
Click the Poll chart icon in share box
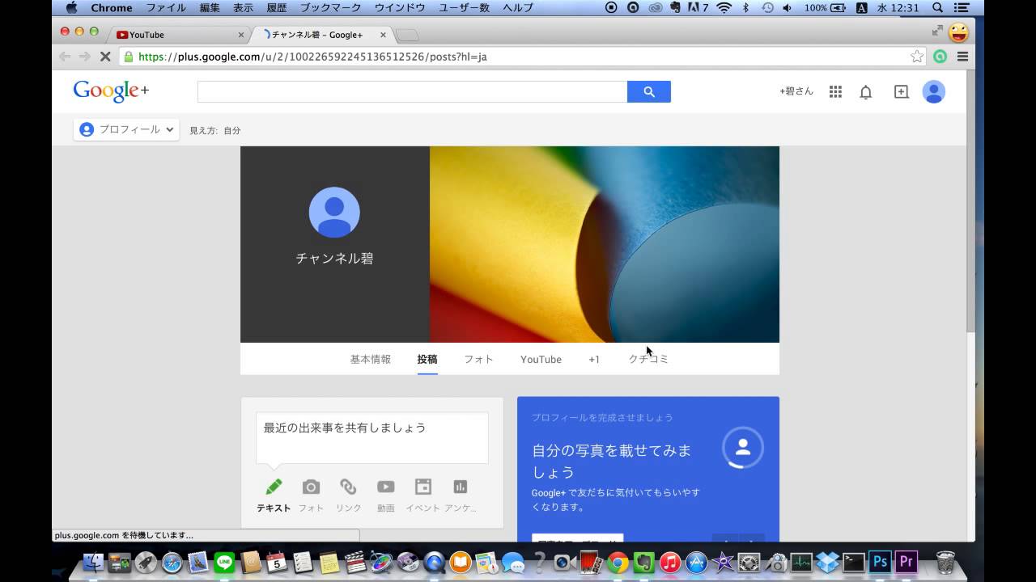460,487
